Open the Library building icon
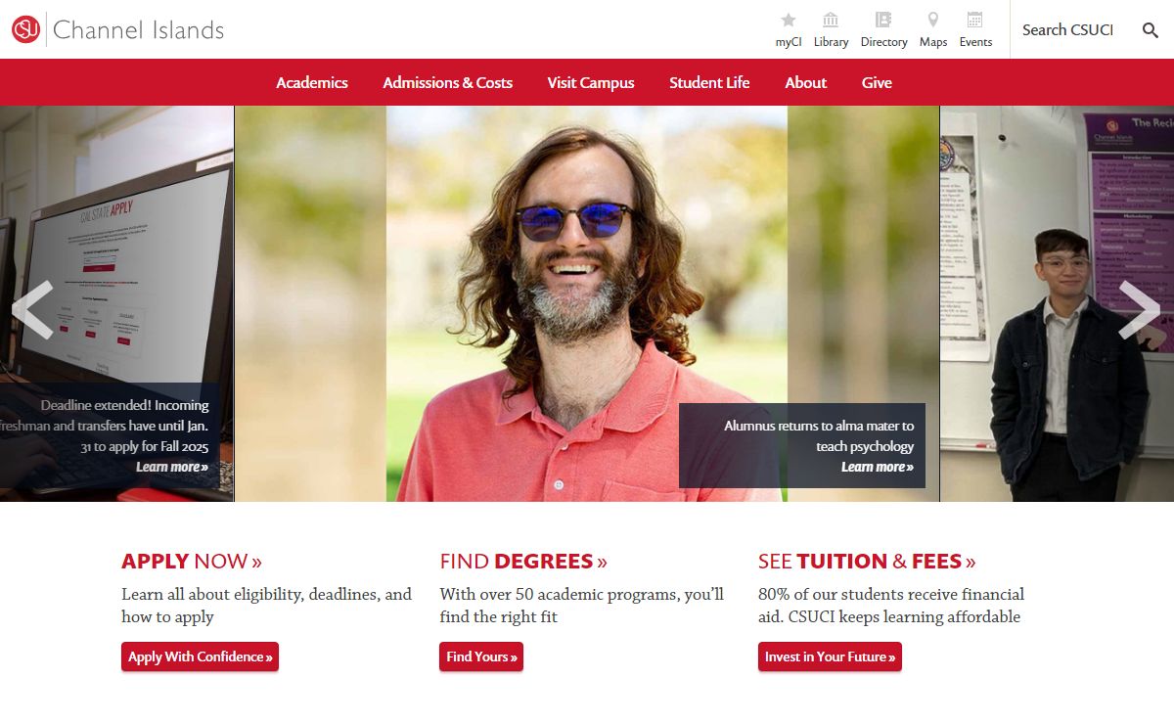Image resolution: width=1174 pixels, height=724 pixels. (831, 20)
